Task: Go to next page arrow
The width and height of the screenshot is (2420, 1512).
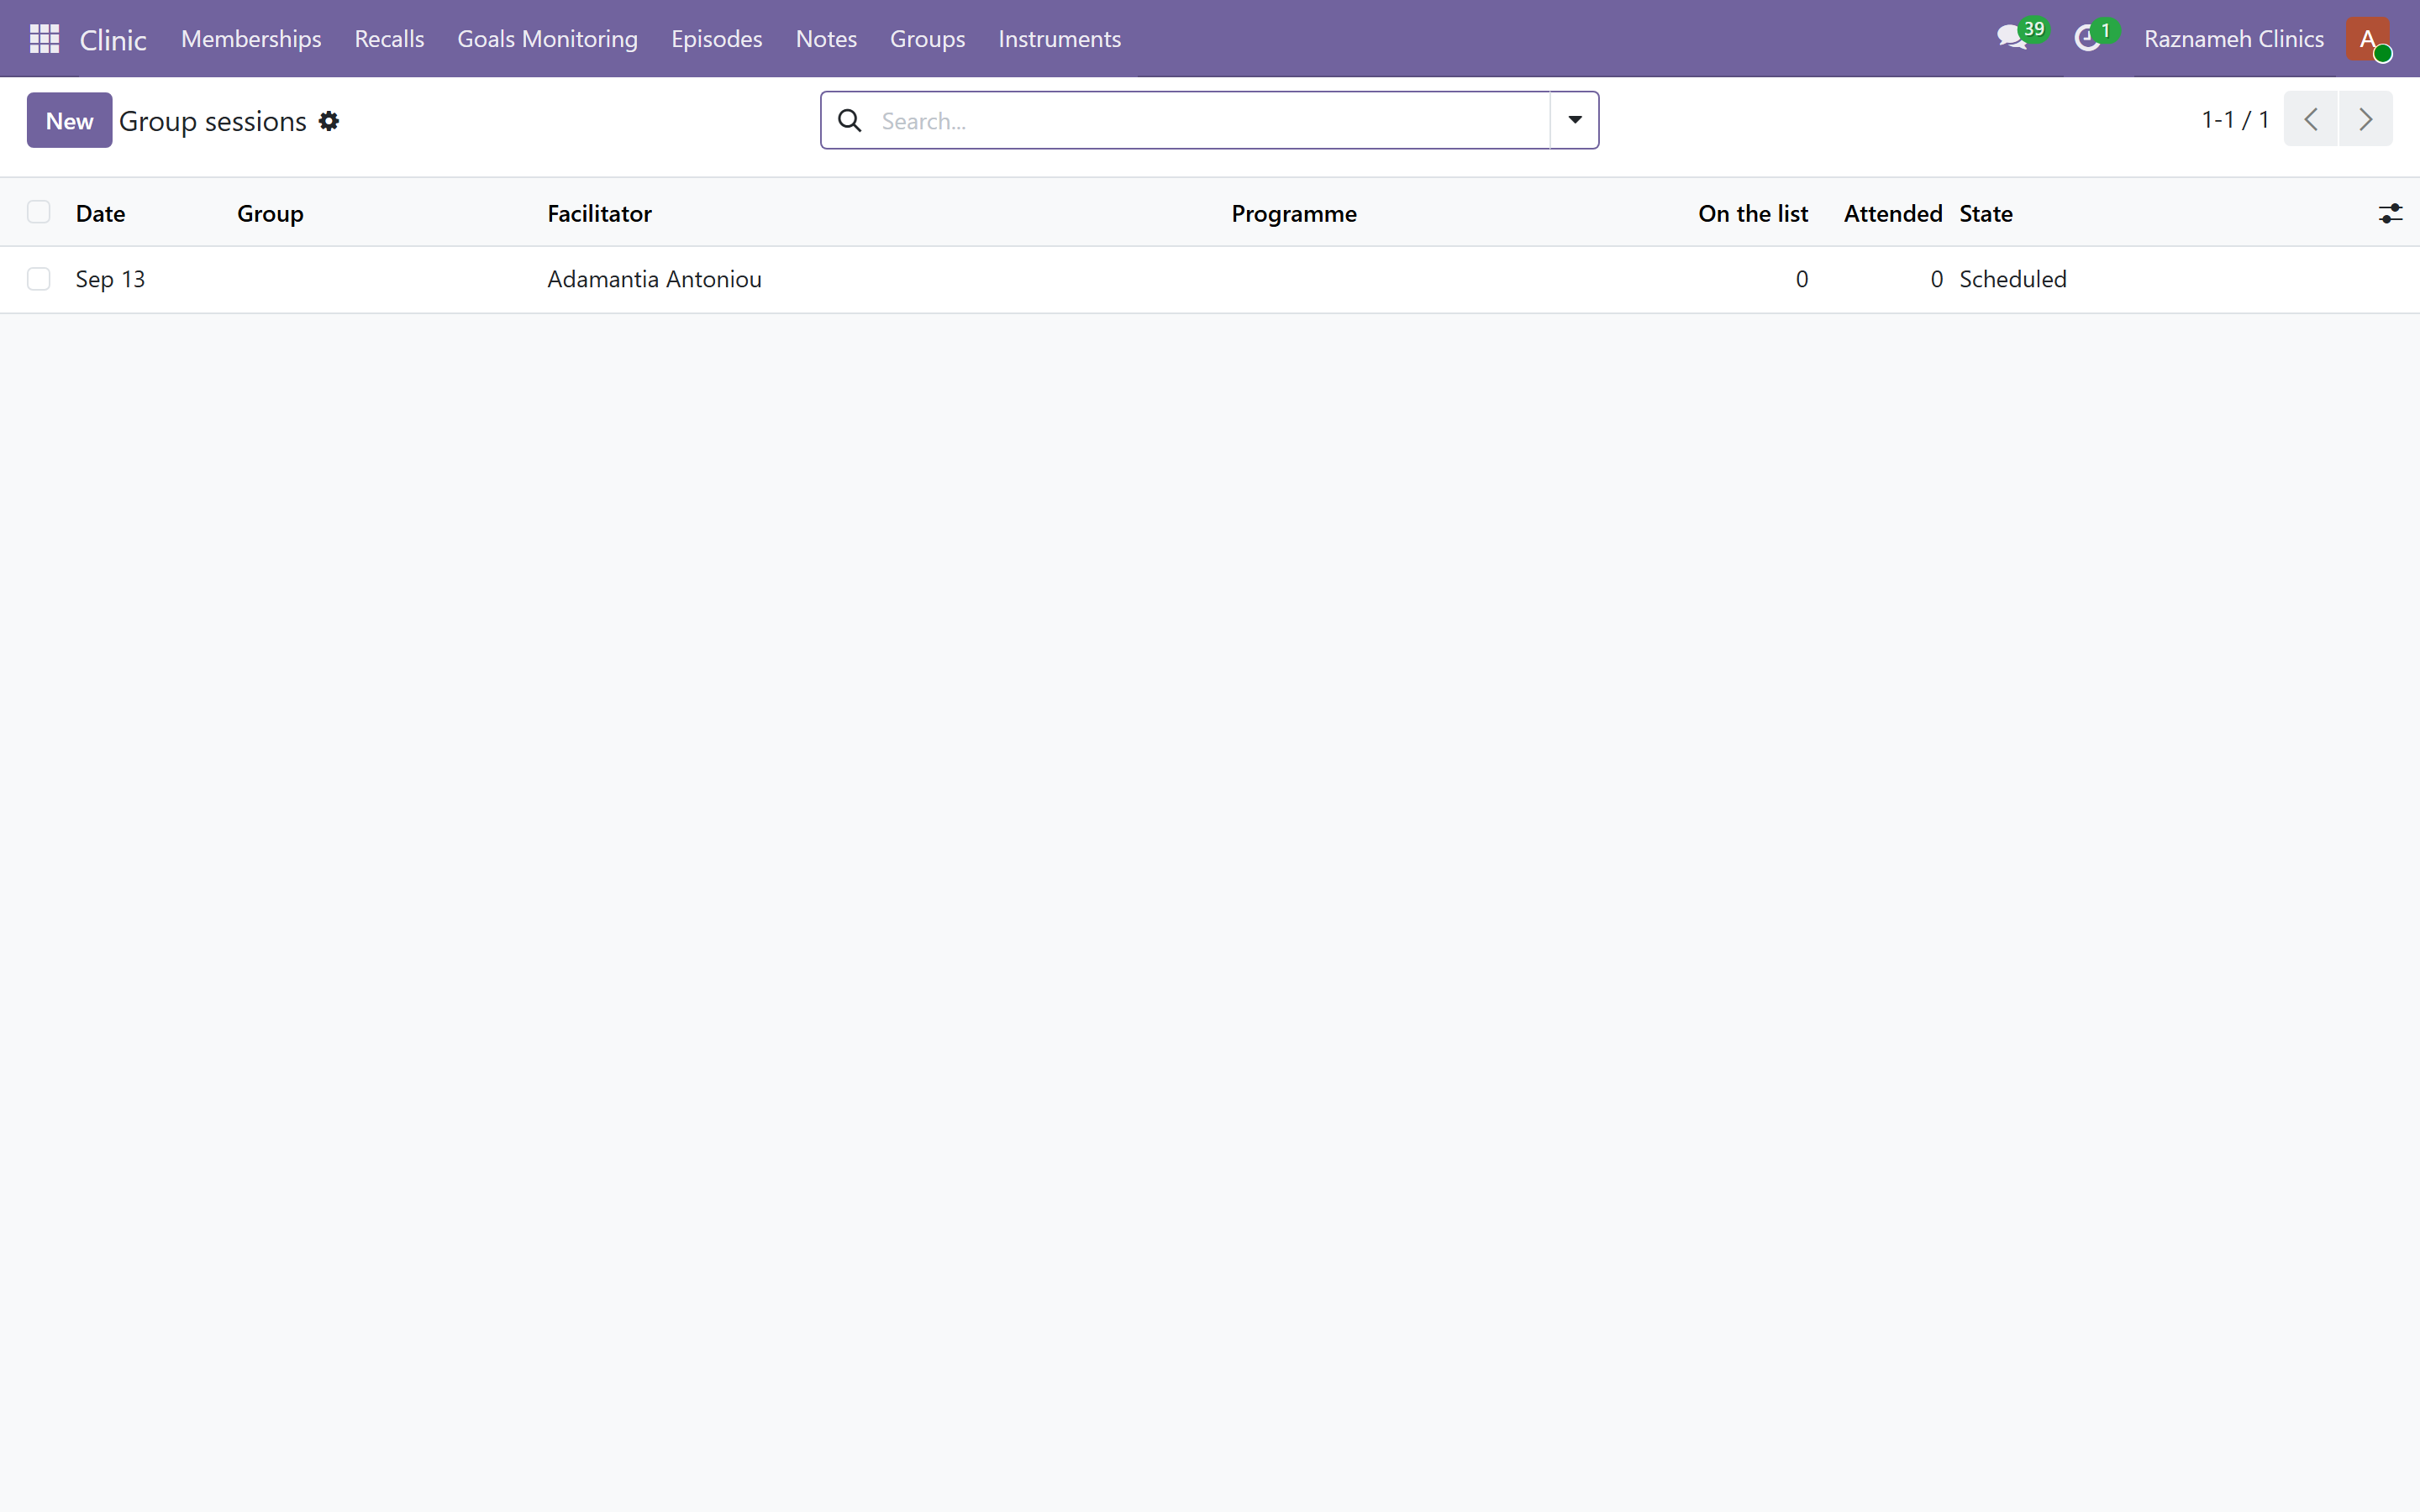Action: (x=2365, y=119)
